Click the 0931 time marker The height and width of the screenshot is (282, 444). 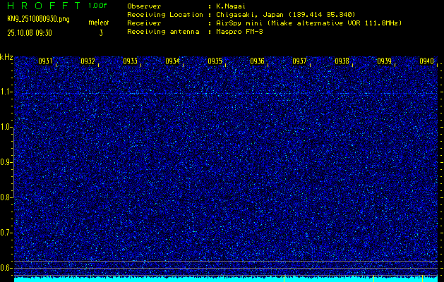point(45,61)
